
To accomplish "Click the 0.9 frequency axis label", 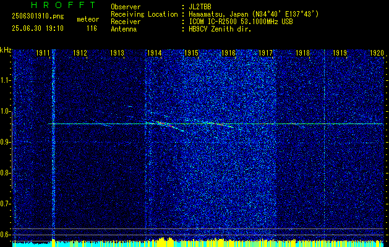I will tap(5, 142).
